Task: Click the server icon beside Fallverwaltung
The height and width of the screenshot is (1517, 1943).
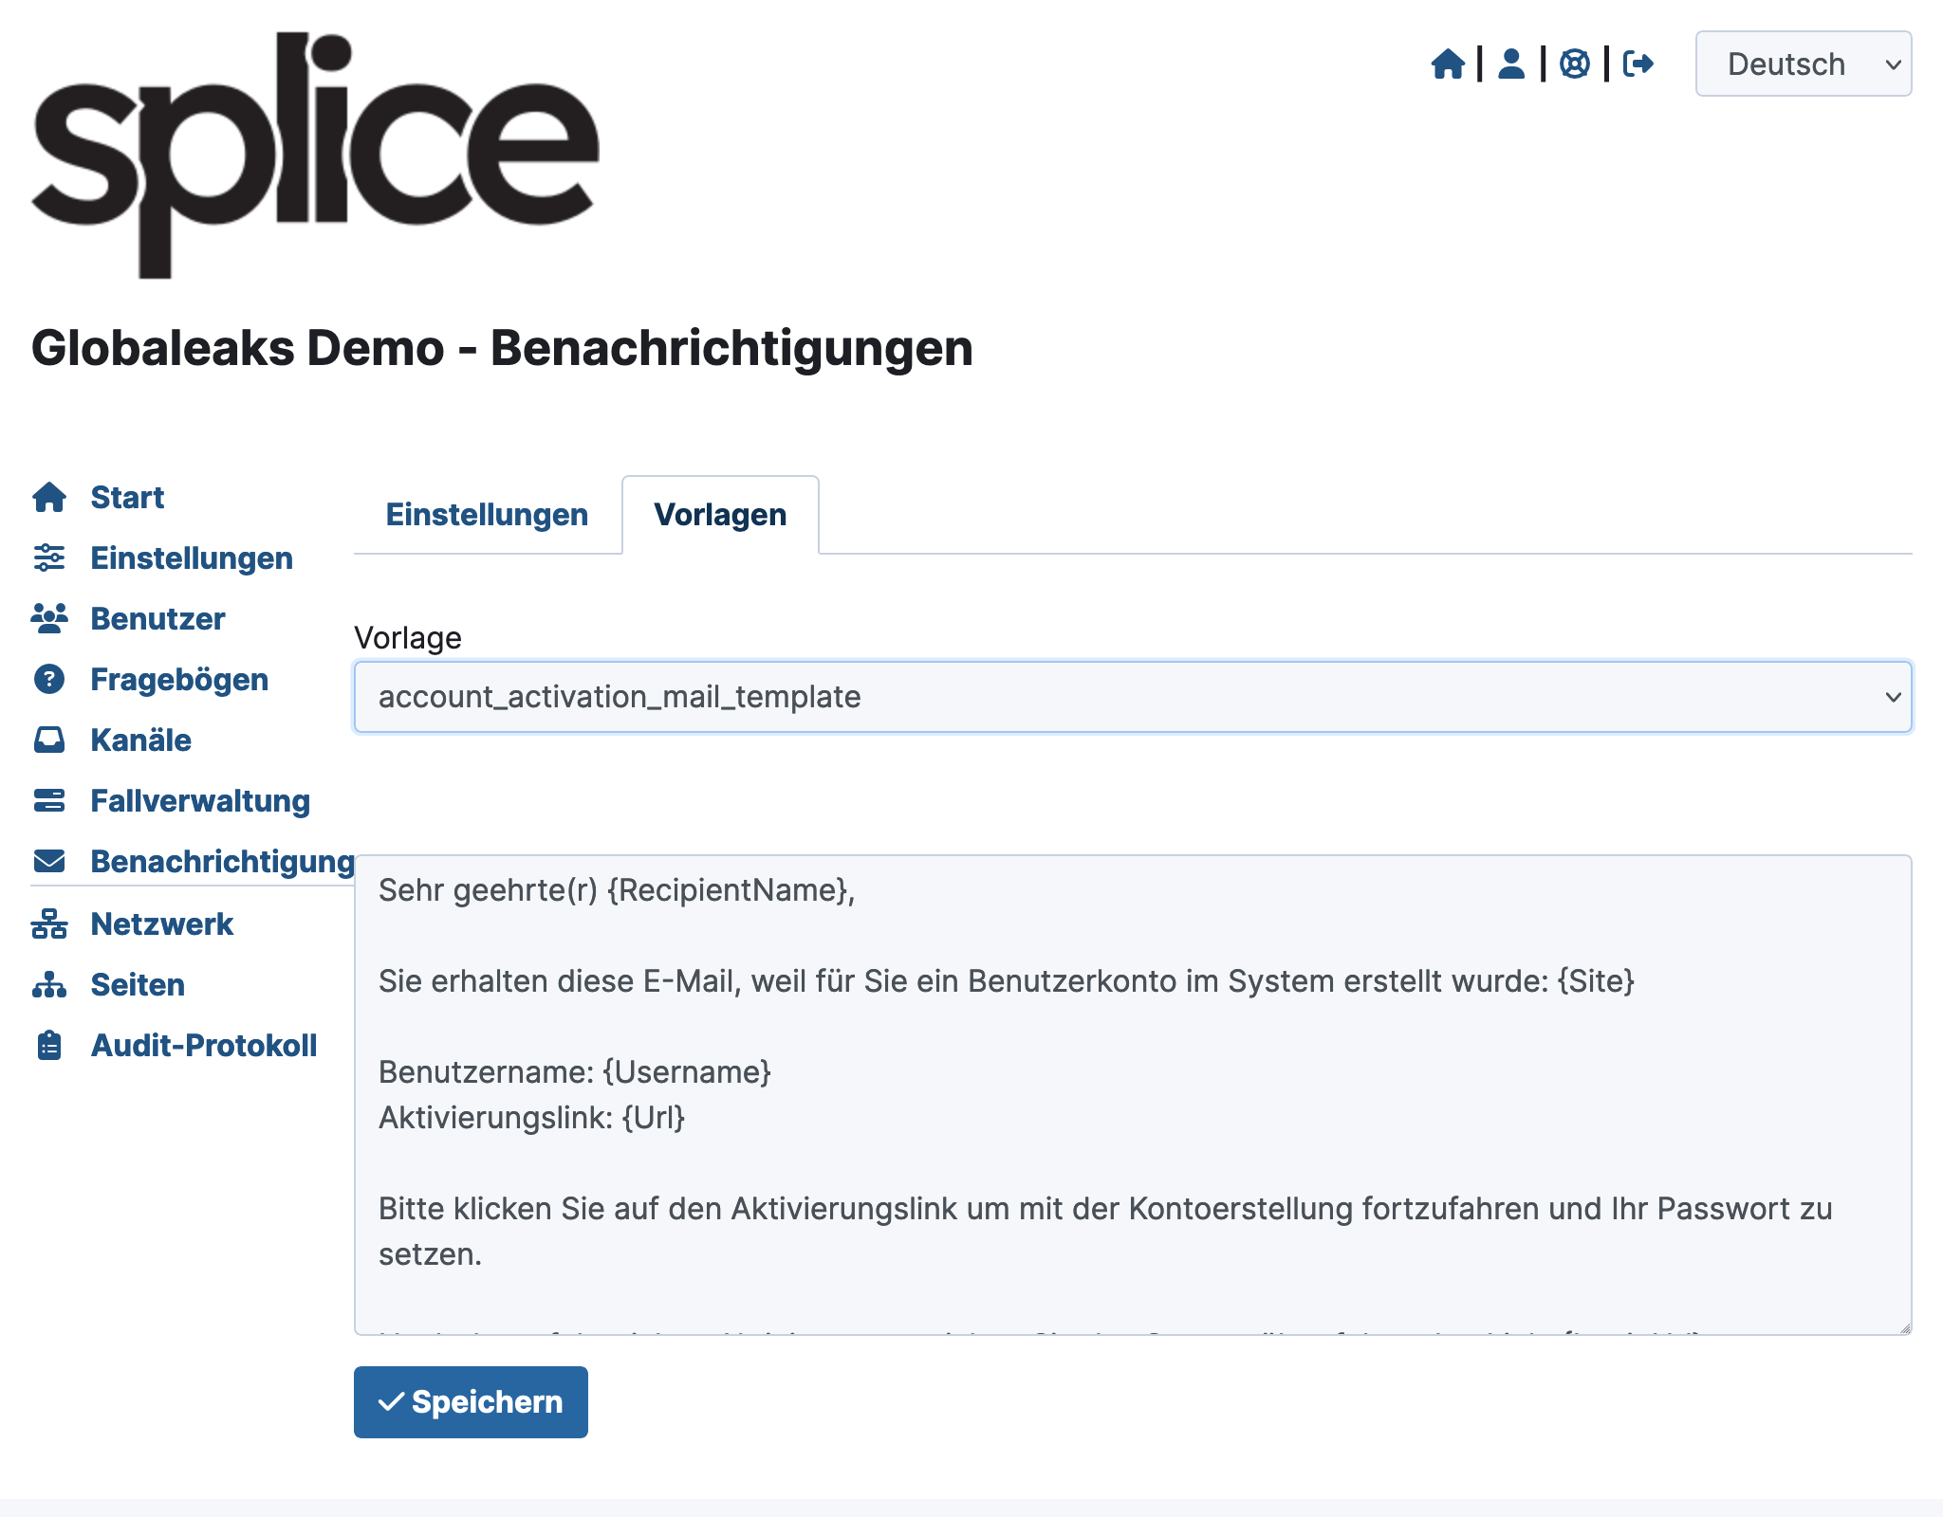Action: pos(49,800)
